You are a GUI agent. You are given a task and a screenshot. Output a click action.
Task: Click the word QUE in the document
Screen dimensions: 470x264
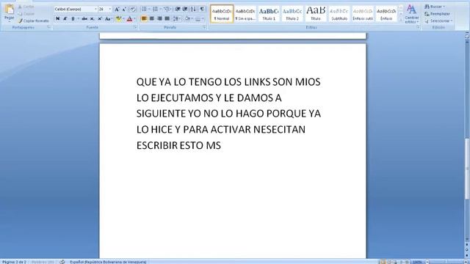147,81
